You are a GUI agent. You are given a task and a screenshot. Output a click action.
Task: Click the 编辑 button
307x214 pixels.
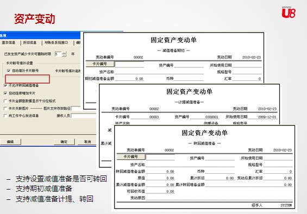[10, 142]
